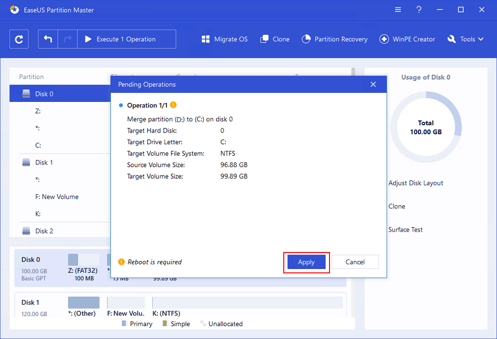Click Execute 1 Operation button
Image resolution: width=497 pixels, height=339 pixels.
point(126,39)
